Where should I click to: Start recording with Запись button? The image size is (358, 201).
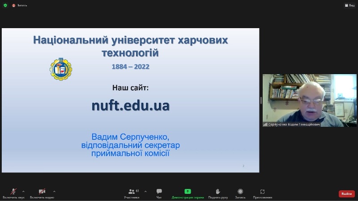[240, 193]
